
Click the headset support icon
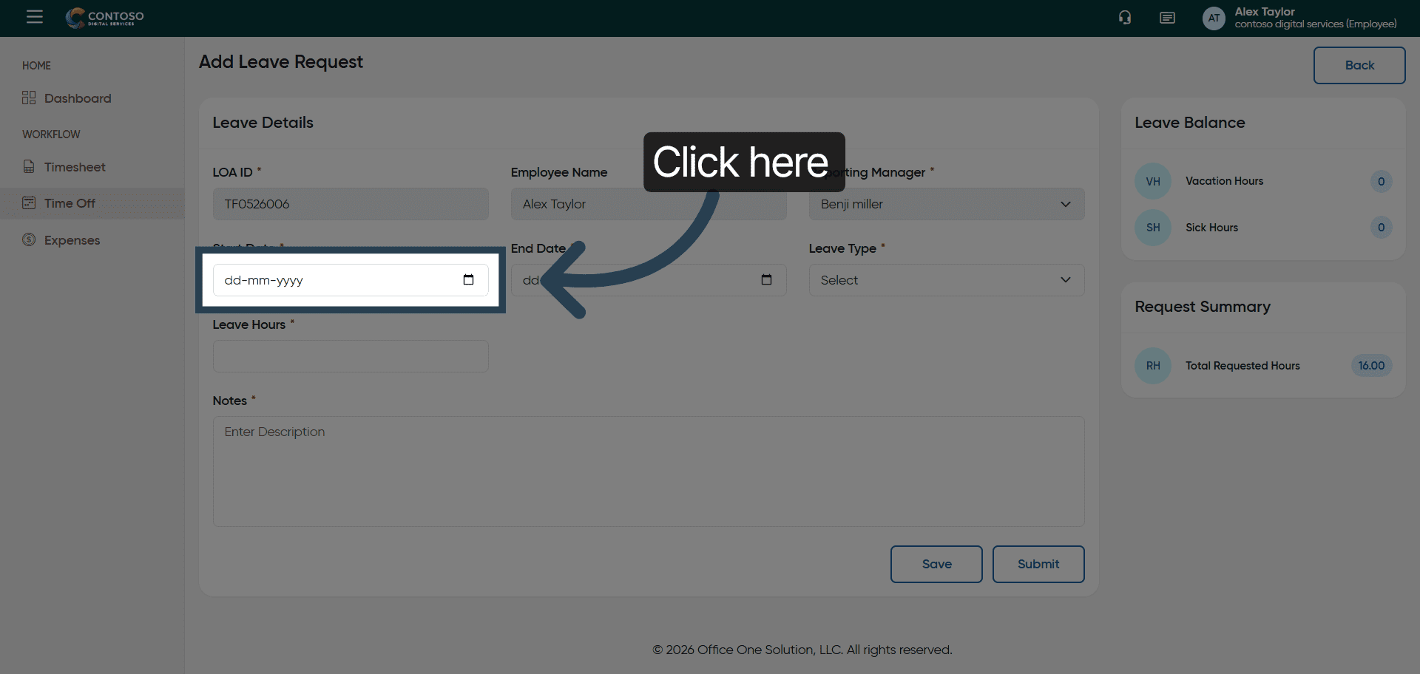1124,18
